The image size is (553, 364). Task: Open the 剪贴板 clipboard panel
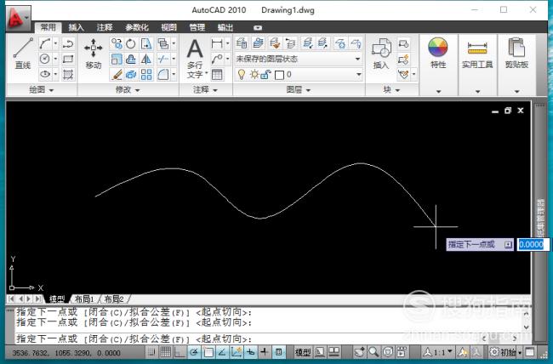tap(516, 53)
